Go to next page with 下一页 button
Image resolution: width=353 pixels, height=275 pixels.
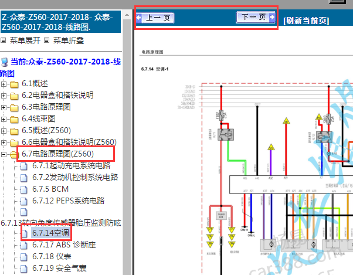[256, 18]
